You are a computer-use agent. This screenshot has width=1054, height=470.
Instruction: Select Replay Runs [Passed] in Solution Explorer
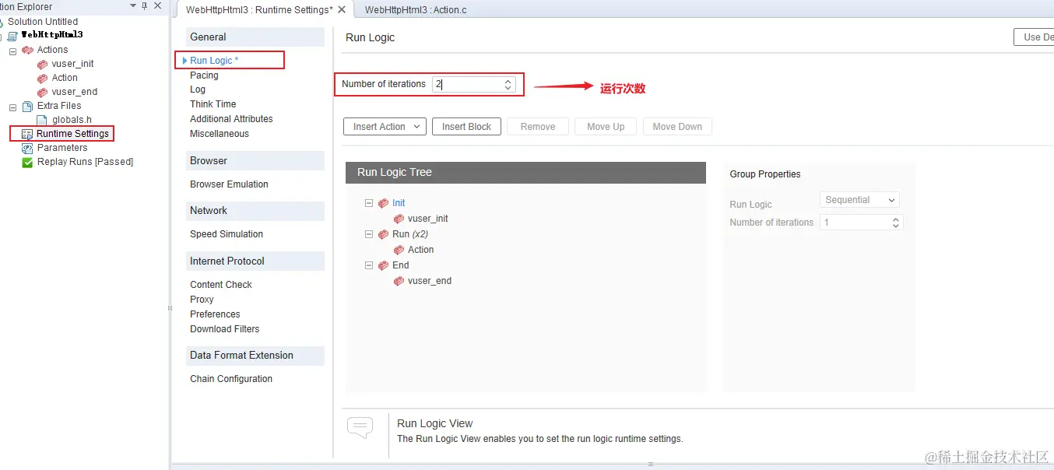[x=85, y=162]
